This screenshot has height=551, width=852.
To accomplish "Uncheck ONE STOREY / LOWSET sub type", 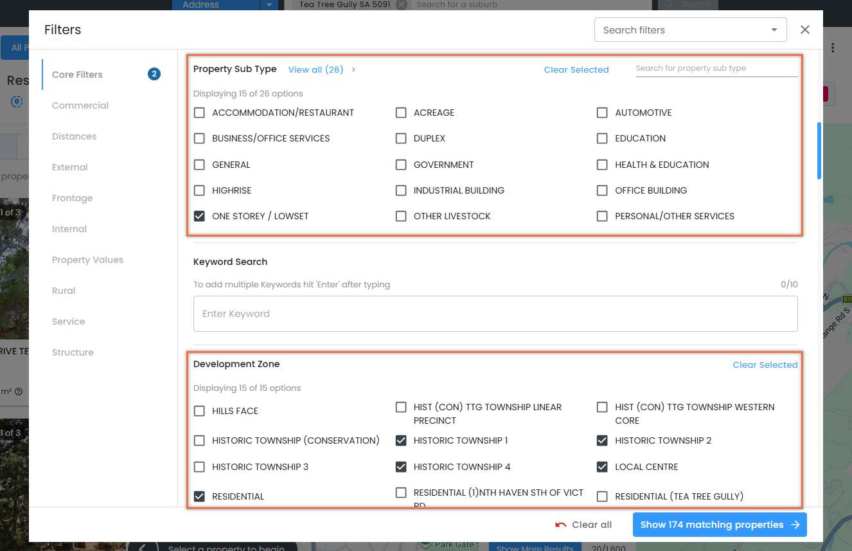I will tap(199, 216).
